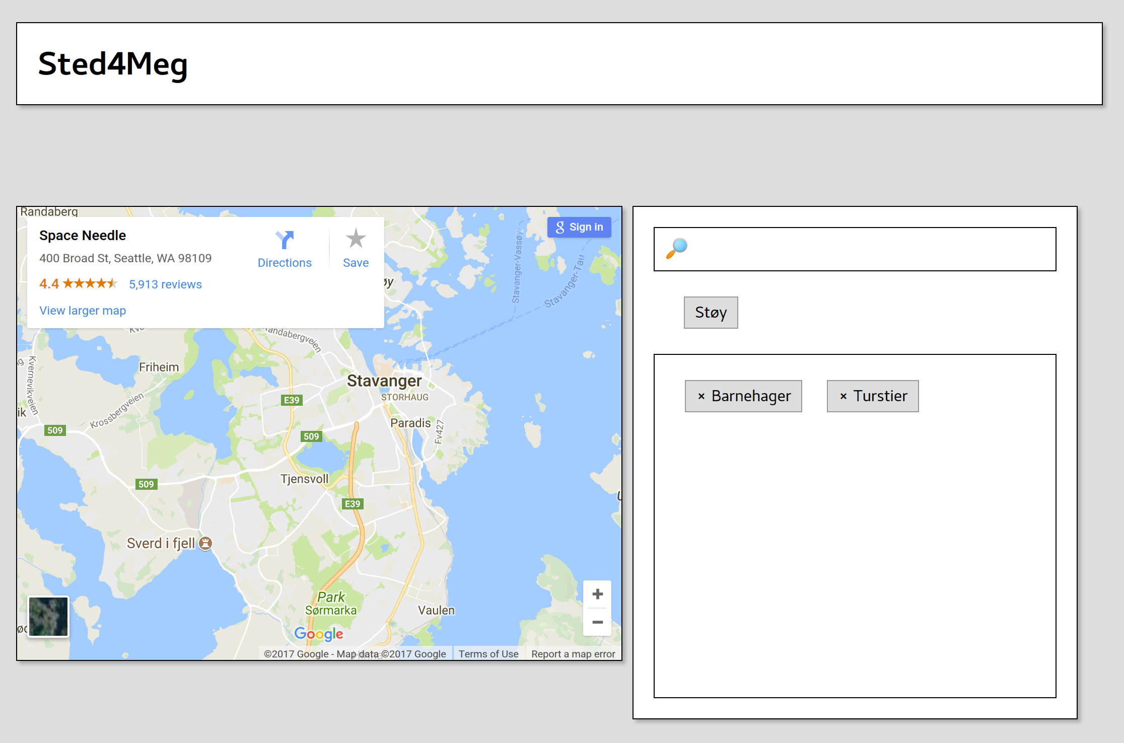
Task: Click the Save star icon
Action: pos(356,239)
